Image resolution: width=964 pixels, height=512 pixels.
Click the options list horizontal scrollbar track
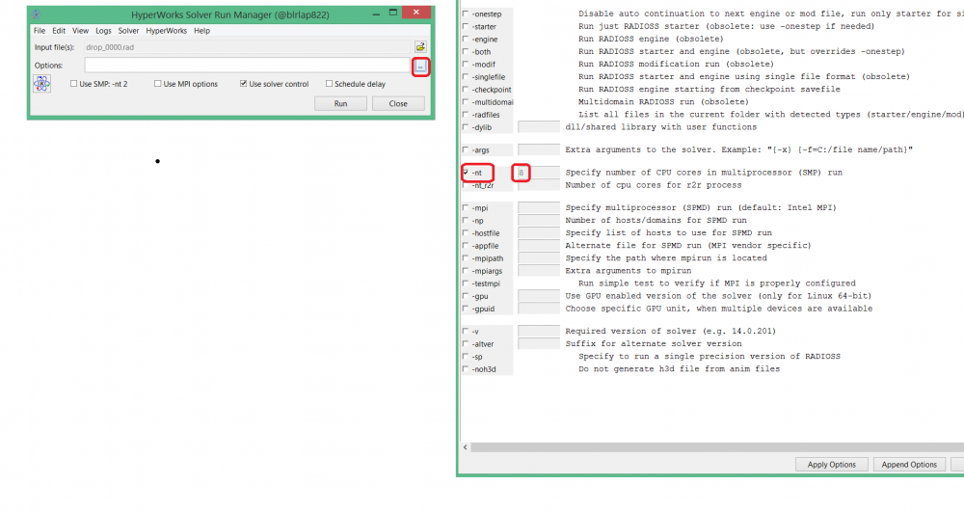tap(717, 447)
